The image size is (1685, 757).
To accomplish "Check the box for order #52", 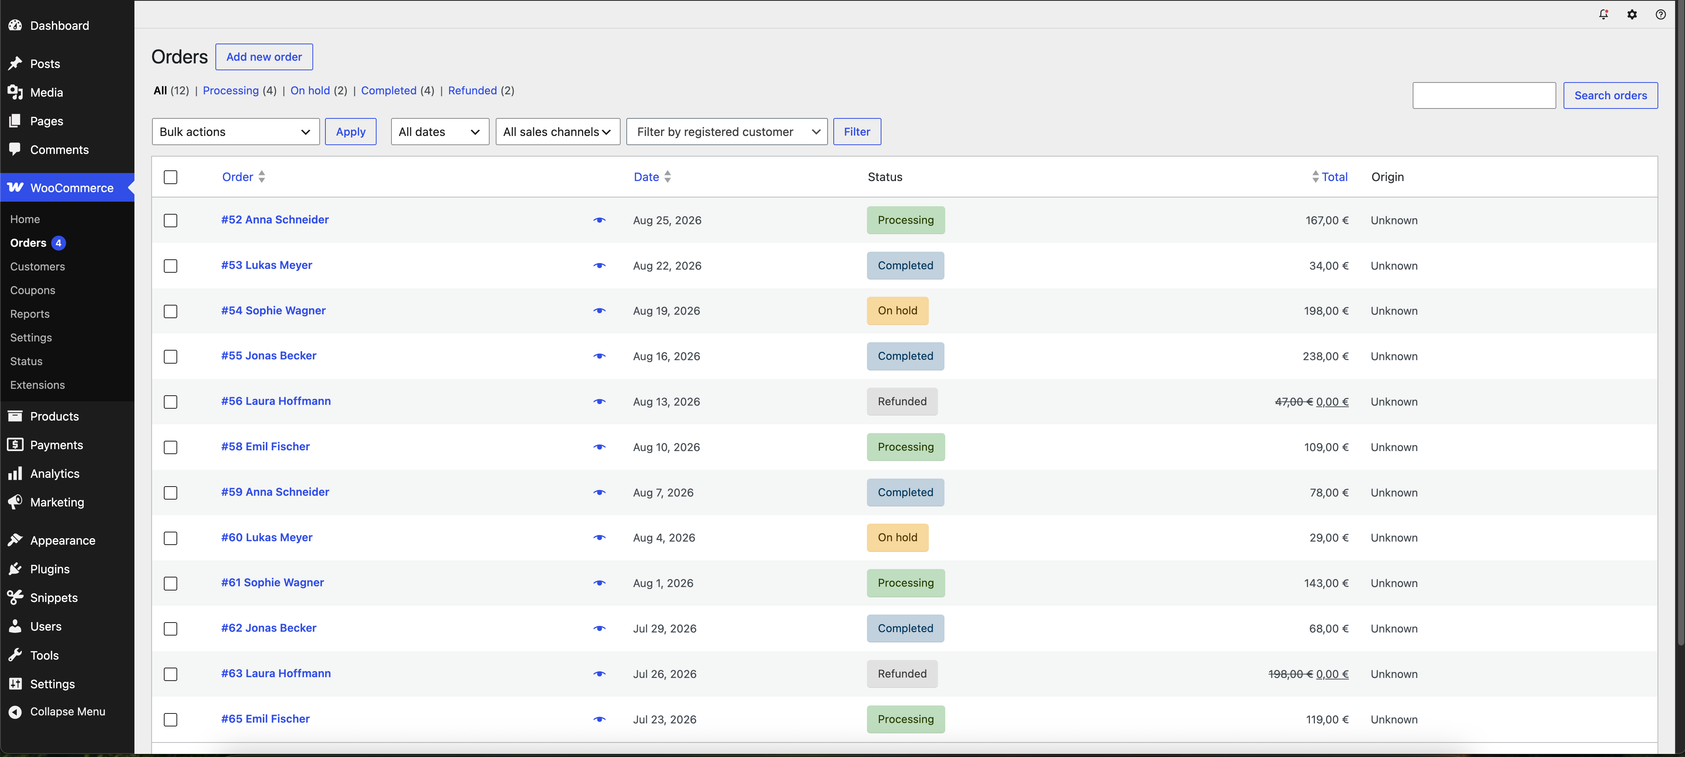I will tap(171, 220).
